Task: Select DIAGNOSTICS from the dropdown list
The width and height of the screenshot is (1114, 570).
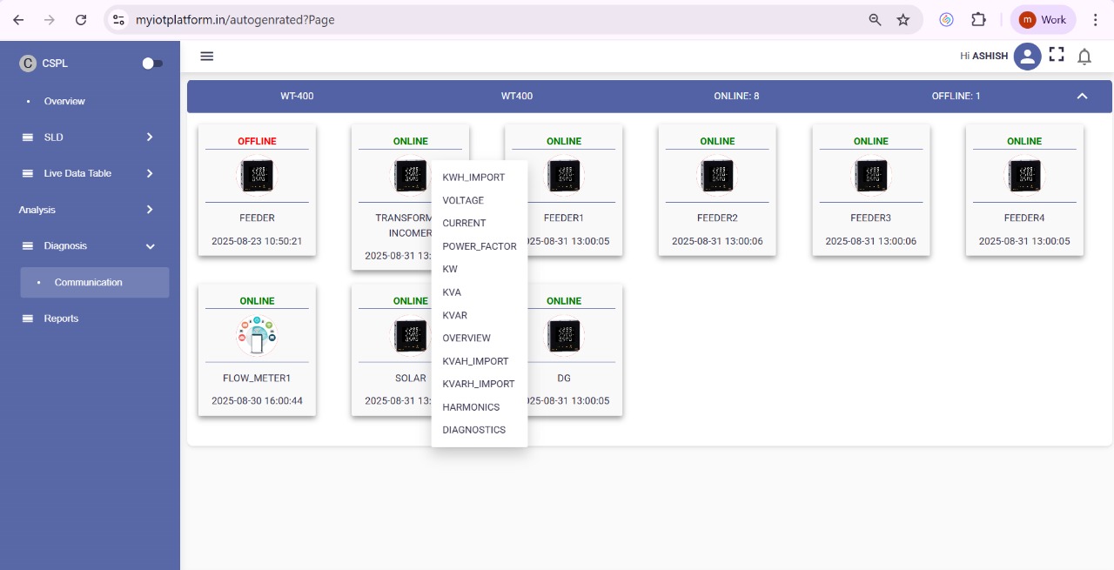Action: (x=473, y=429)
